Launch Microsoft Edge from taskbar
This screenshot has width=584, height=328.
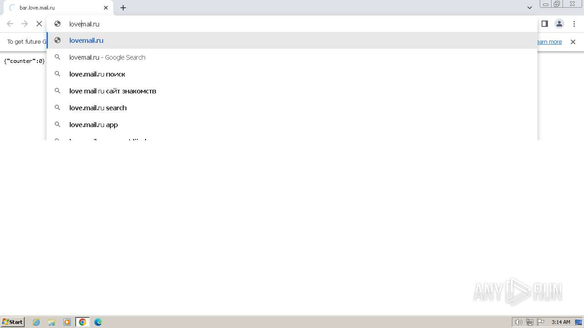click(98, 322)
